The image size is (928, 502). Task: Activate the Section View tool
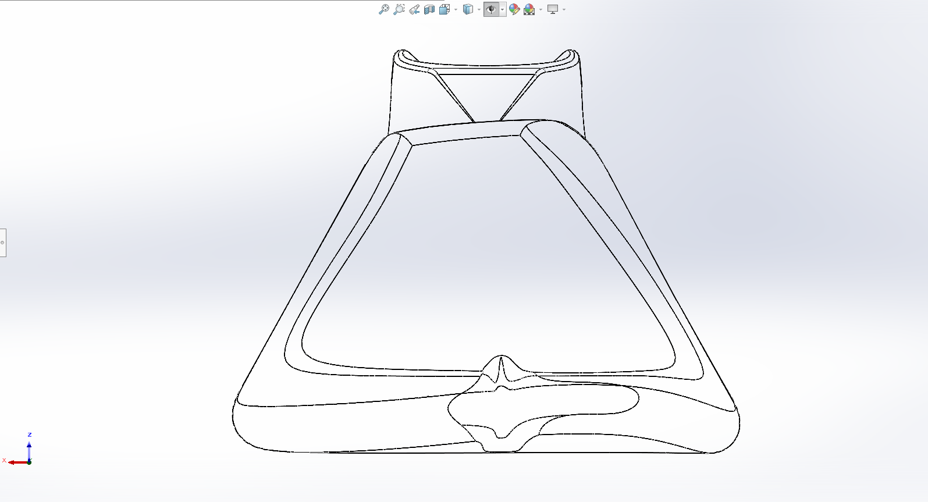(x=429, y=9)
